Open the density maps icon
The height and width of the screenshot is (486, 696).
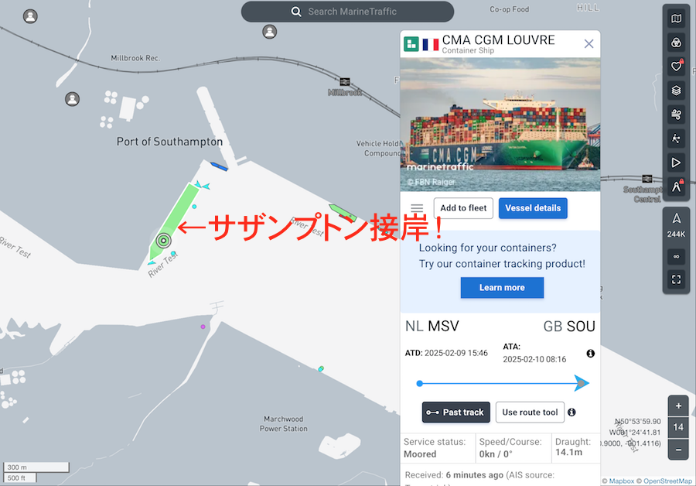coord(676,139)
